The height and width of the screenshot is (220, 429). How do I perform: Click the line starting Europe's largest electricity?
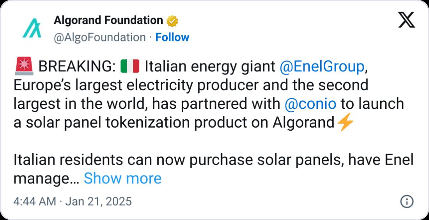(191, 86)
